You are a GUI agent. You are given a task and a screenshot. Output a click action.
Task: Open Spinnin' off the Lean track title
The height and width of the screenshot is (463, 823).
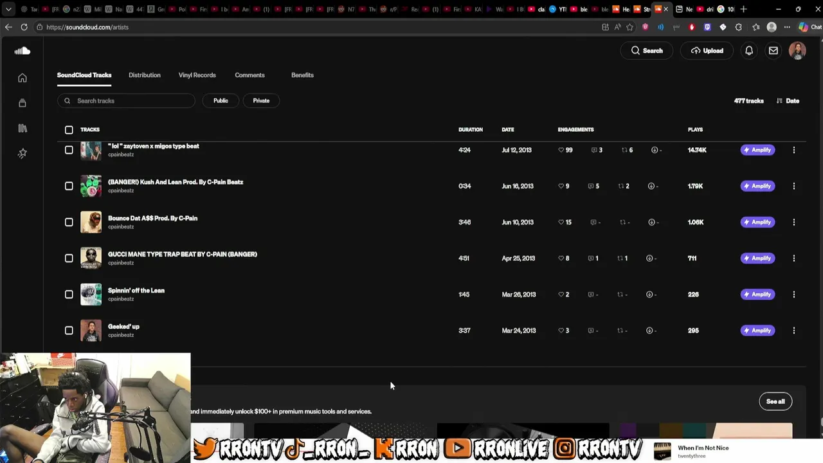coord(136,291)
